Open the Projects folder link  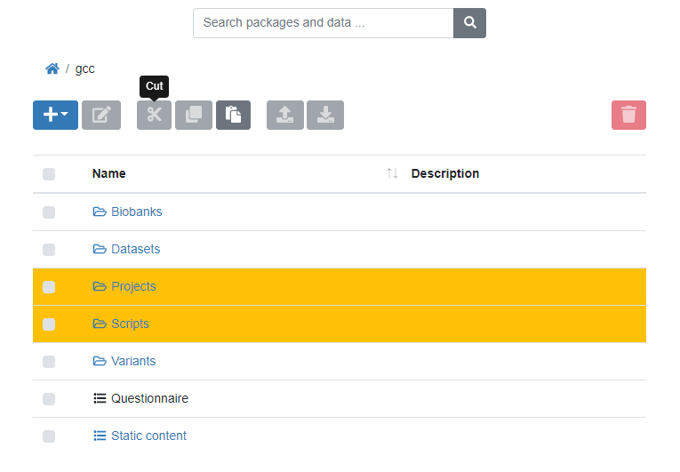click(133, 287)
